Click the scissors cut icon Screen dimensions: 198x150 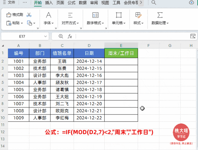[29, 15]
